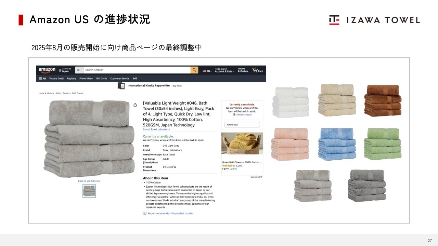Click the Report an issue speech icon
Image resolution: width=438 pixels, height=246 pixels.
[145, 213]
